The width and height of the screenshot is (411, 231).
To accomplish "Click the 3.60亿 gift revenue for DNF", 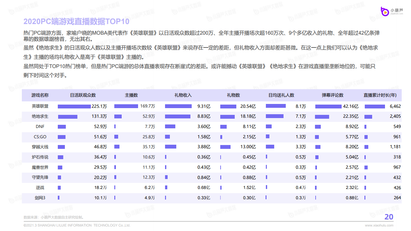I will point(204,126).
